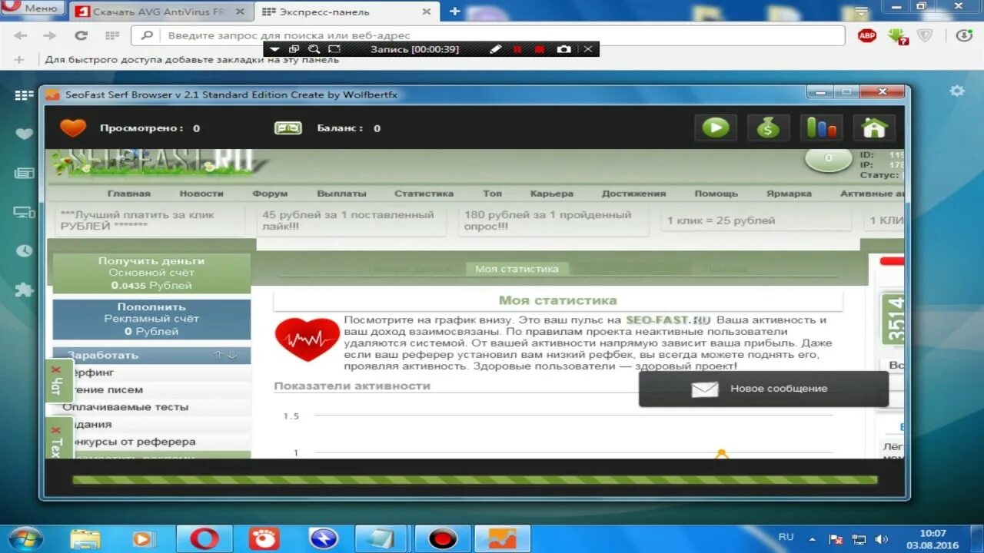Close the recorder bar with X
Viewport: 984px width, 553px height.
click(x=588, y=49)
